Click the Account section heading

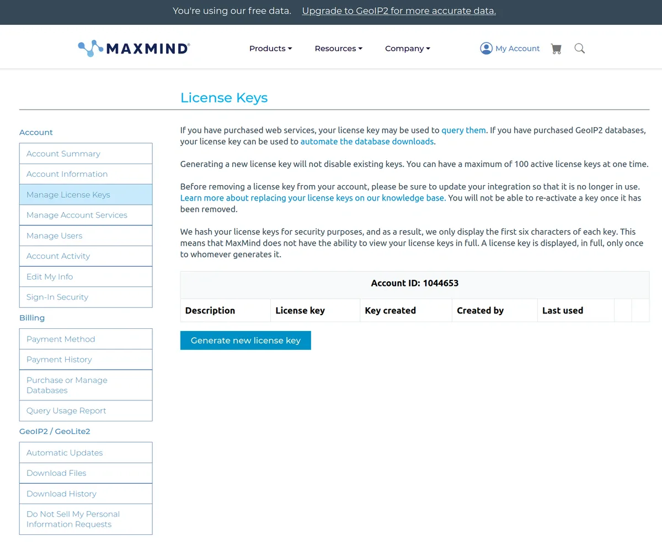(x=36, y=132)
